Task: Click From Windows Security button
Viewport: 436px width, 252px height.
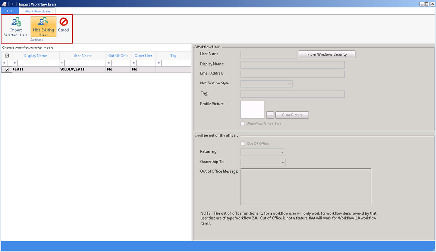Action: 327,54
